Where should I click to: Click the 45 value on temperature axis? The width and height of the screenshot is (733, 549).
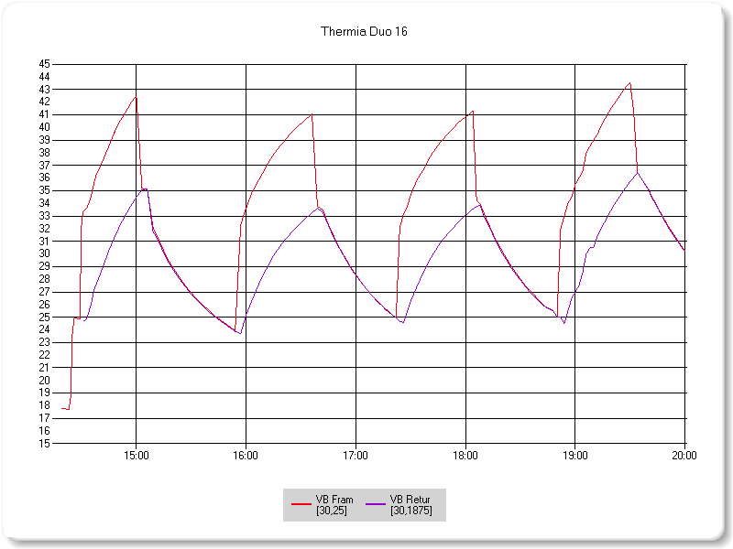pos(45,64)
